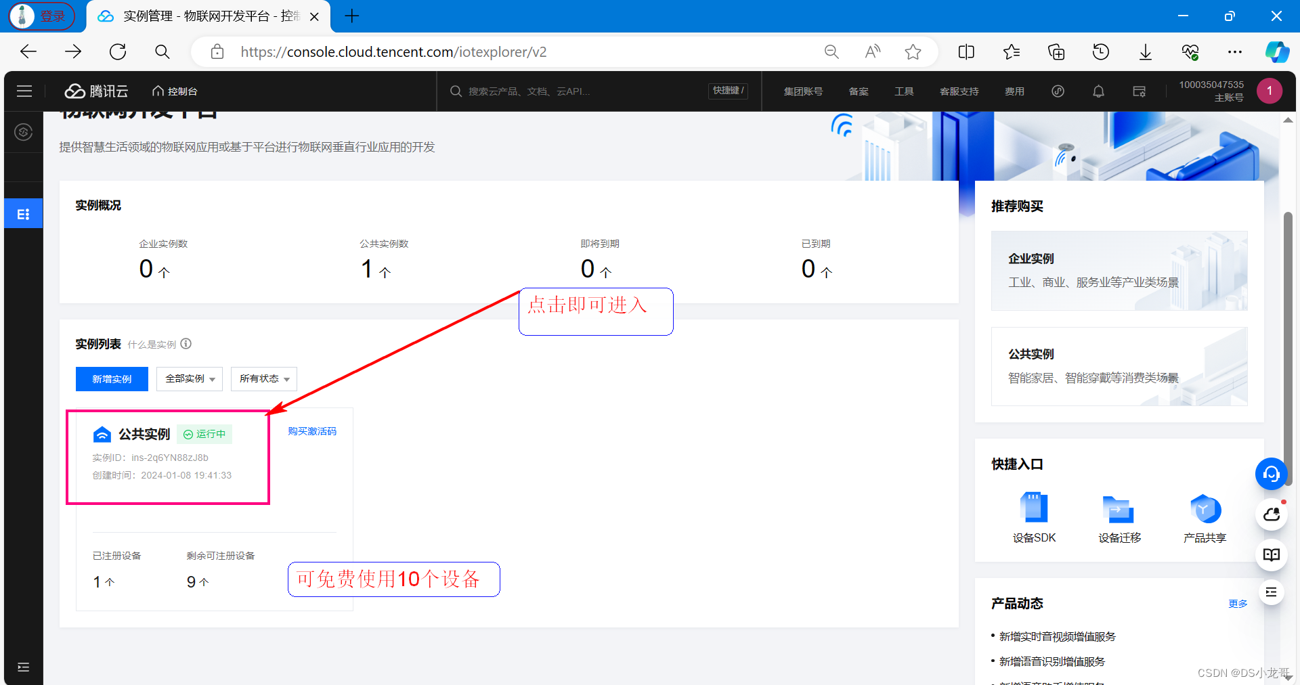The height and width of the screenshot is (685, 1300).
Task: Click the browser profile 登录 button
Action: [x=41, y=16]
